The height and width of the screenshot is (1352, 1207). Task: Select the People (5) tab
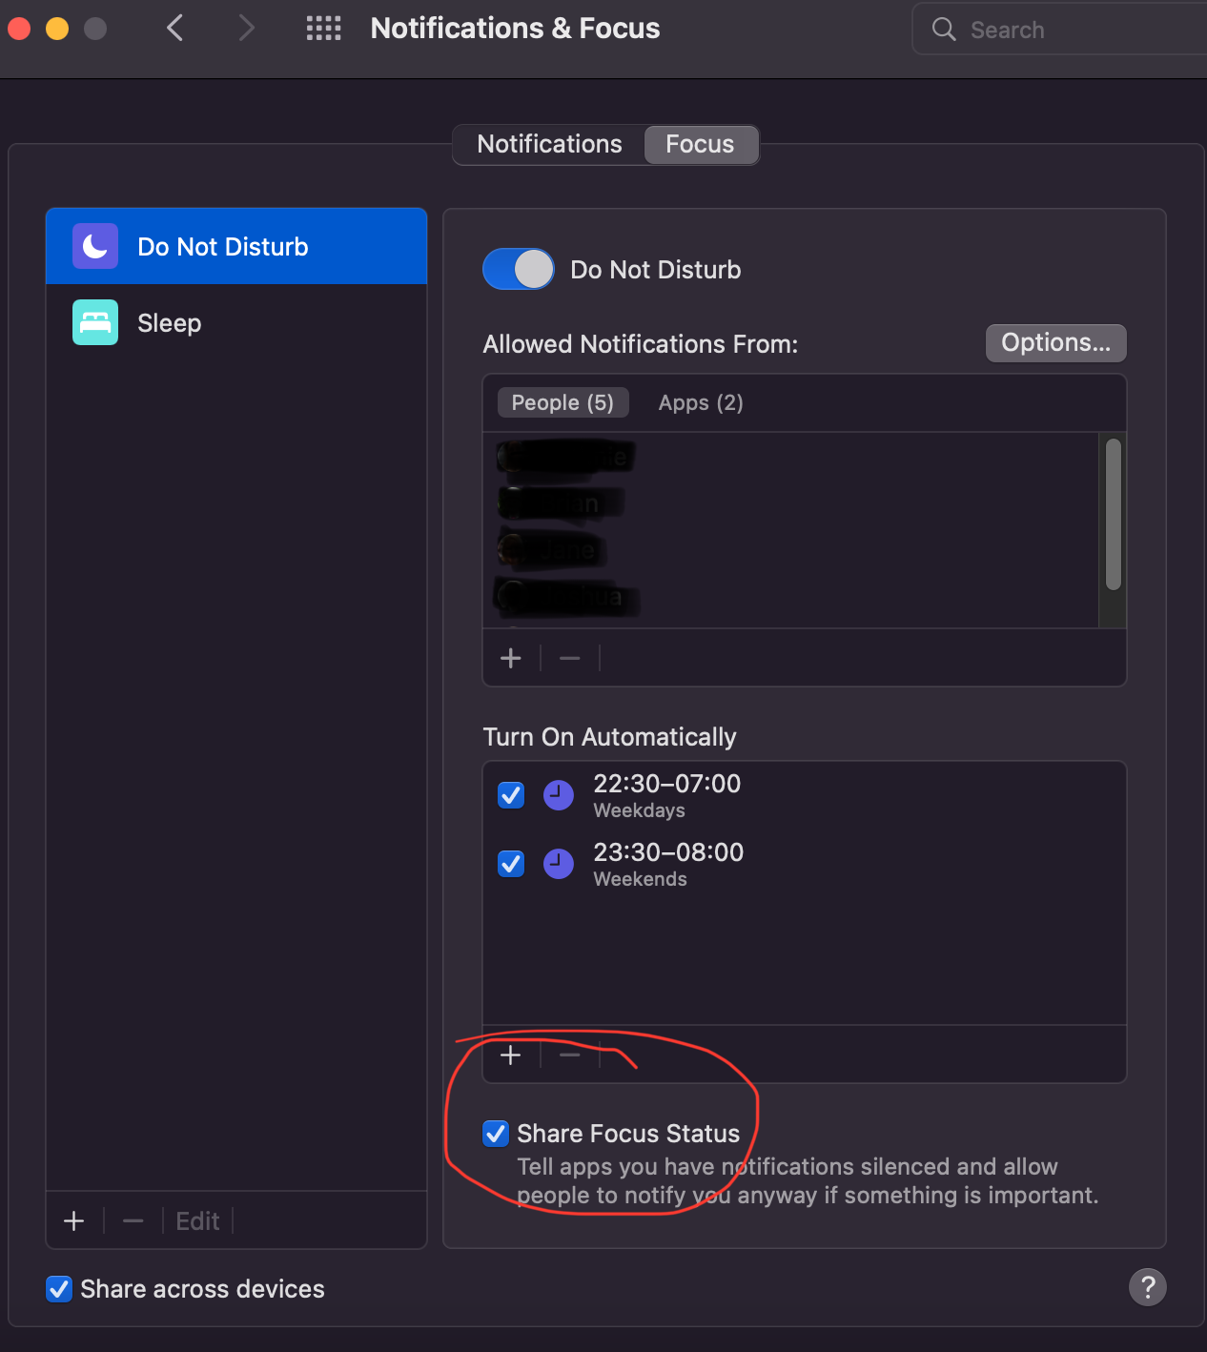563,403
